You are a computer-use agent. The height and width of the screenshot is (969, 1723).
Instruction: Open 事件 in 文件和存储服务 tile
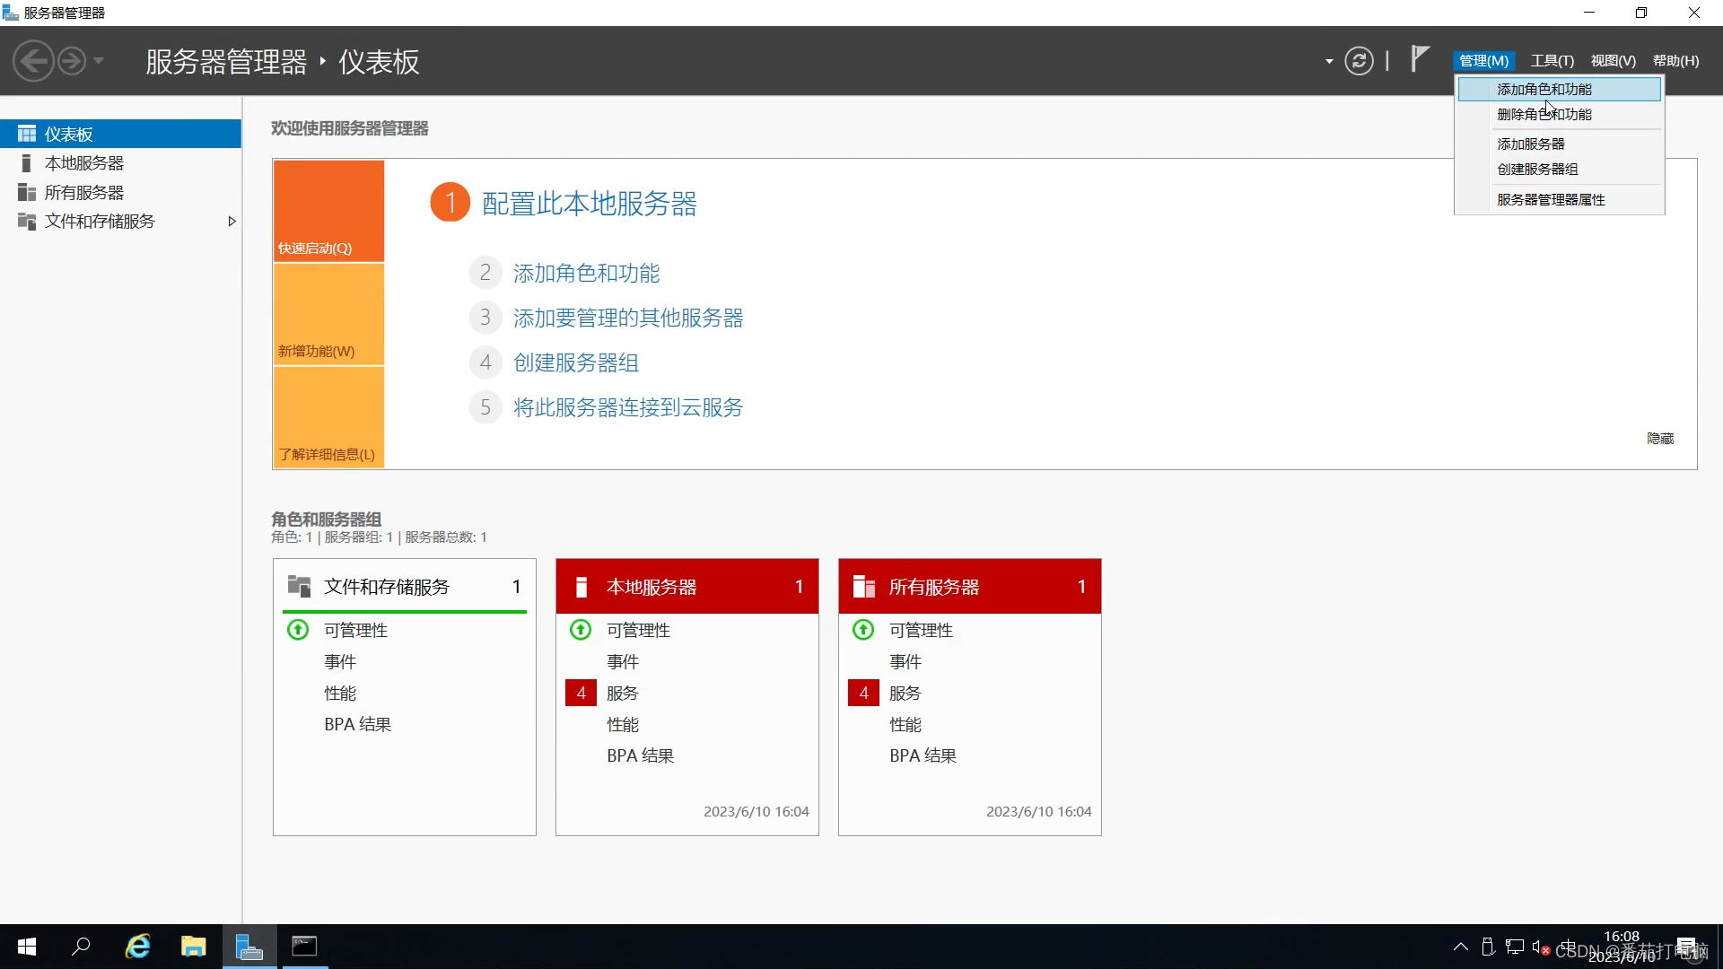(x=340, y=661)
